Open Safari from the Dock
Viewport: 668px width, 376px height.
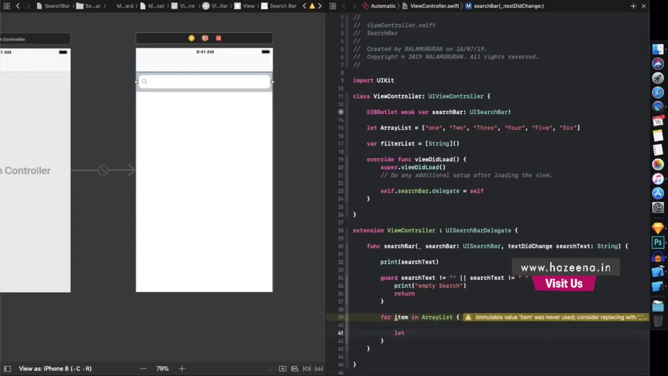pyautogui.click(x=658, y=92)
